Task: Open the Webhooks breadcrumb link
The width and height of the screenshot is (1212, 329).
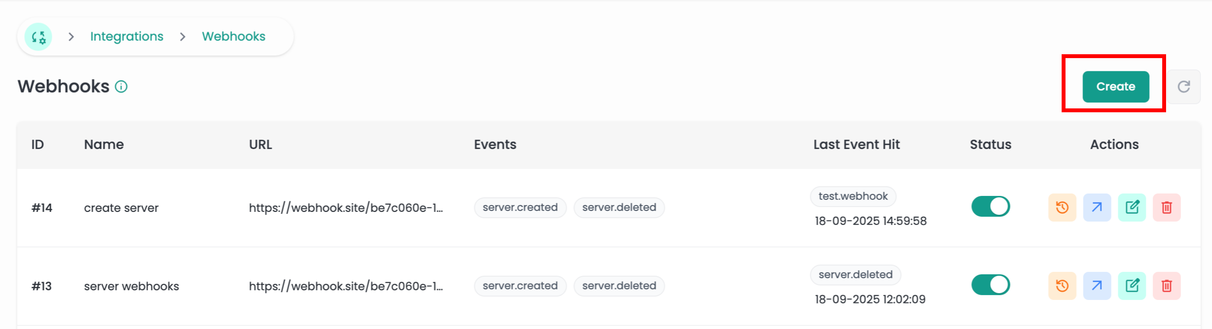Action: pos(234,37)
